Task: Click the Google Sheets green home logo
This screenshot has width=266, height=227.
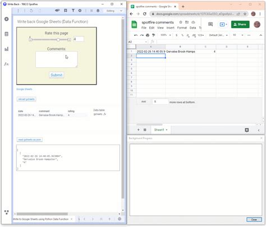Action: pyautogui.click(x=134, y=25)
